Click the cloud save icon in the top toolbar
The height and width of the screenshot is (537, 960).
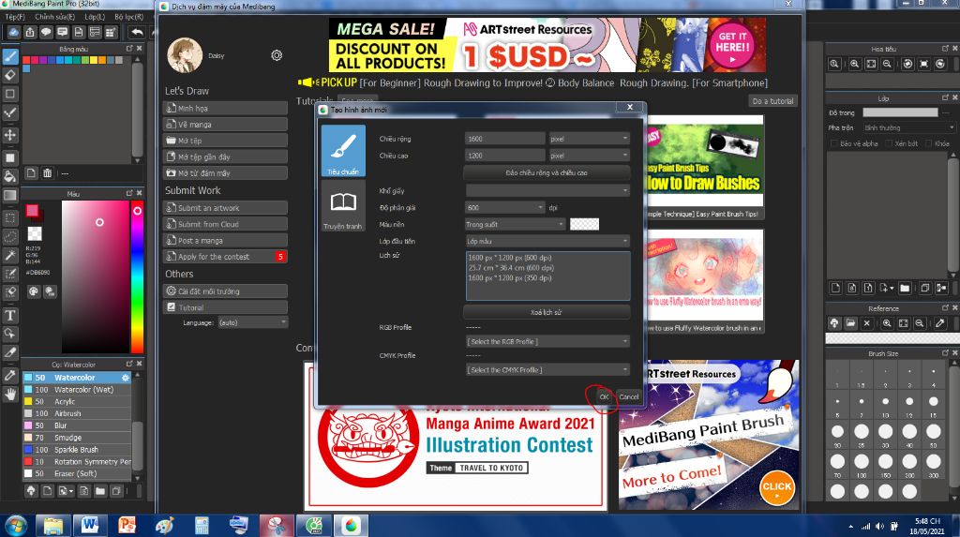click(x=13, y=32)
